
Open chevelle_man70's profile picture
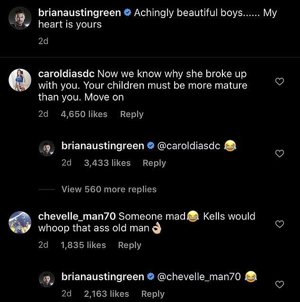(x=20, y=220)
